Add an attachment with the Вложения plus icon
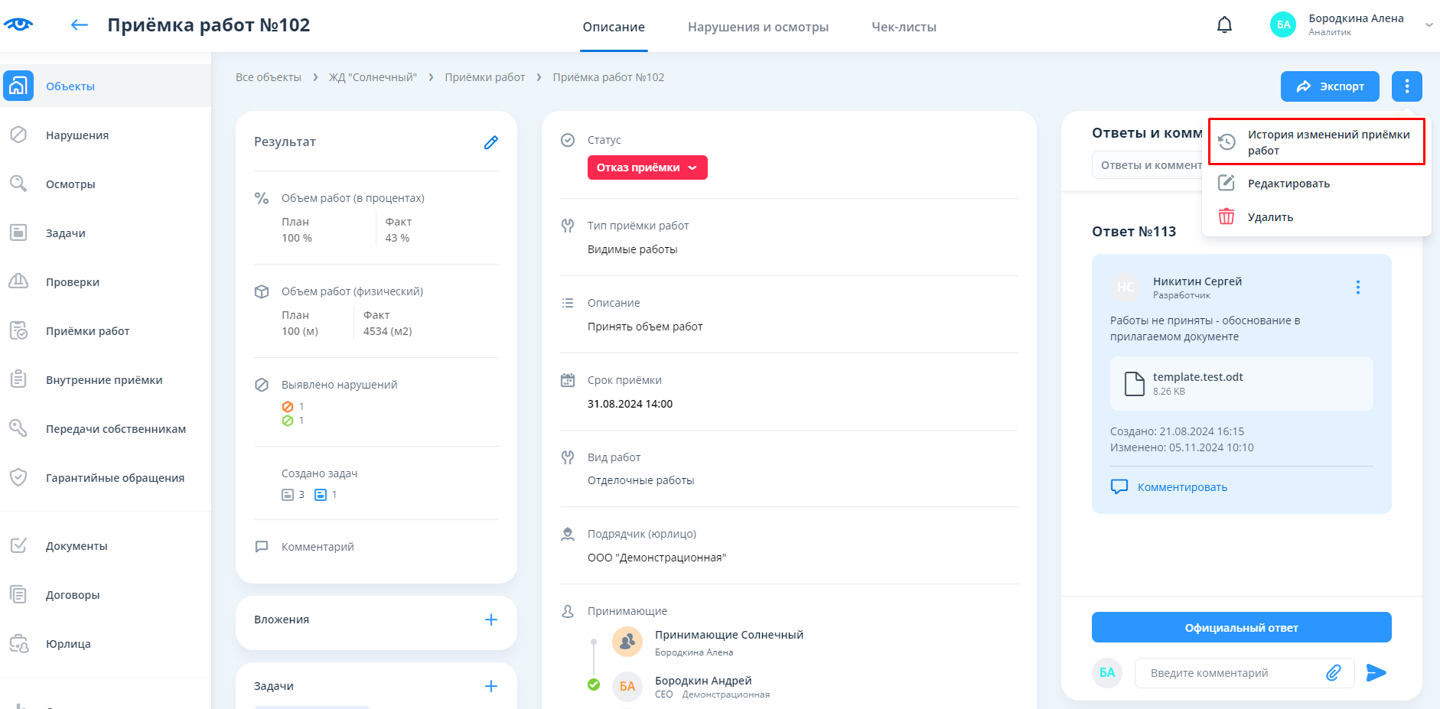Image resolution: width=1440 pixels, height=709 pixels. click(x=490, y=620)
